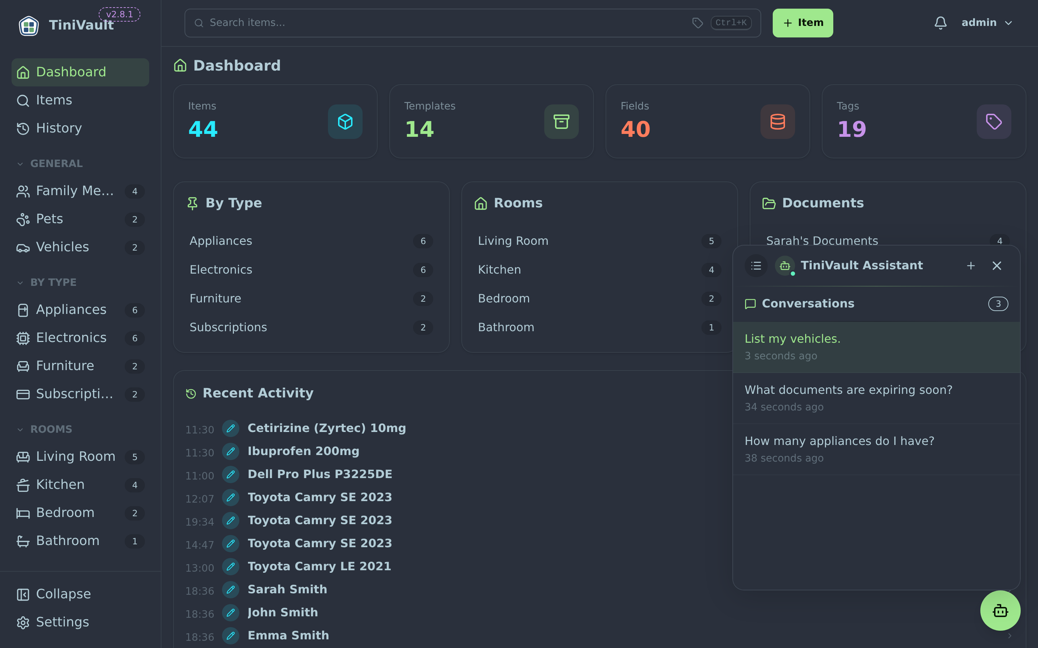Click the Fields database icon
The image size is (1038, 648).
click(777, 122)
